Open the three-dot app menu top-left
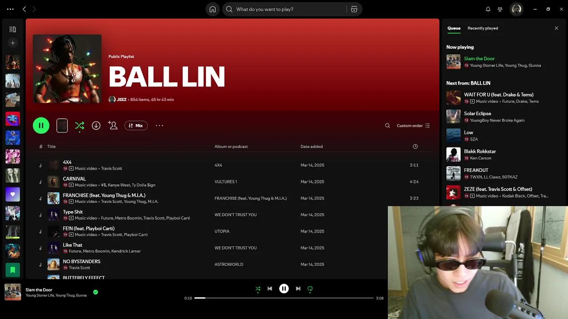Screen dimensions: 568x319 click(x=10, y=9)
